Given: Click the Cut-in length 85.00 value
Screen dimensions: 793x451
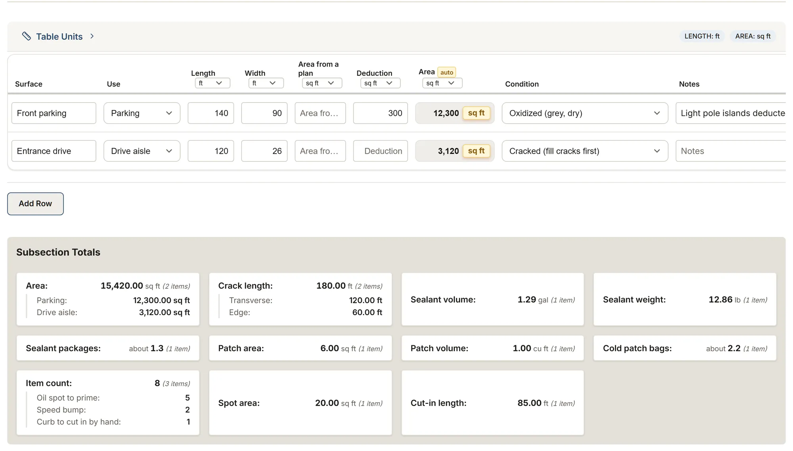Looking at the screenshot, I should 529,403.
